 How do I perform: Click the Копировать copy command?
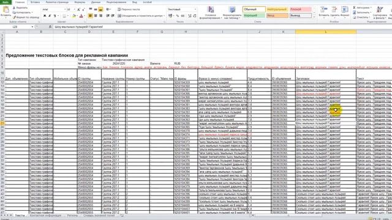23,12
